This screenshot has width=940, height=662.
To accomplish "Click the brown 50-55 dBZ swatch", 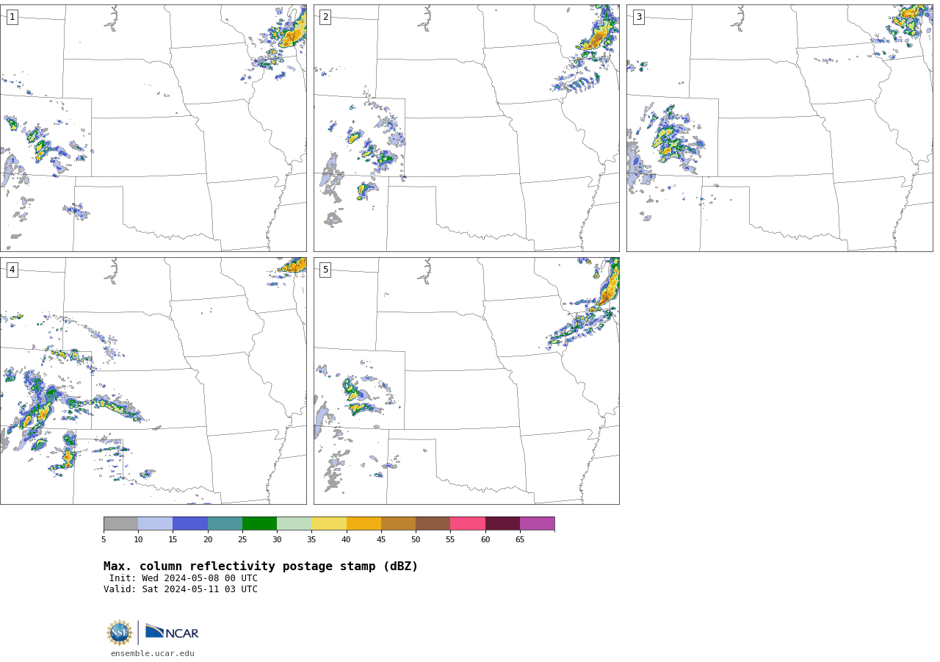I will pyautogui.click(x=433, y=523).
